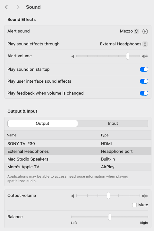Play the Mezzo alert sound preview

[x=145, y=32]
